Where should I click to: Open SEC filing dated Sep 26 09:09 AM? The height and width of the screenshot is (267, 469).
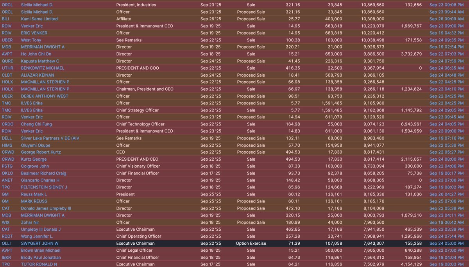(x=446, y=19)
